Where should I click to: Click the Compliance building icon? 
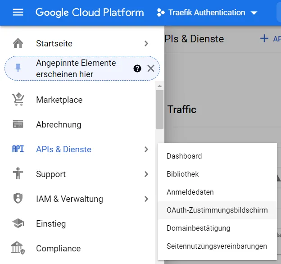(x=18, y=248)
